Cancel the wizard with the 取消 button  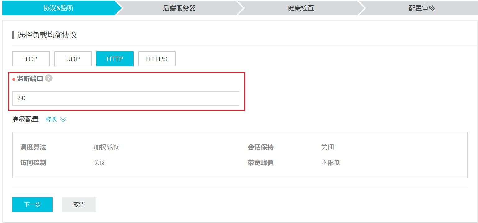79,205
